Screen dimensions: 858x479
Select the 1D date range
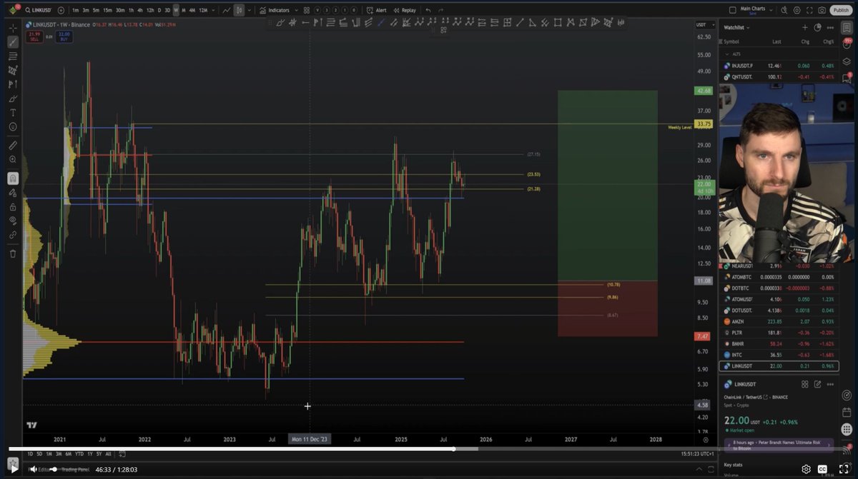(x=30, y=454)
